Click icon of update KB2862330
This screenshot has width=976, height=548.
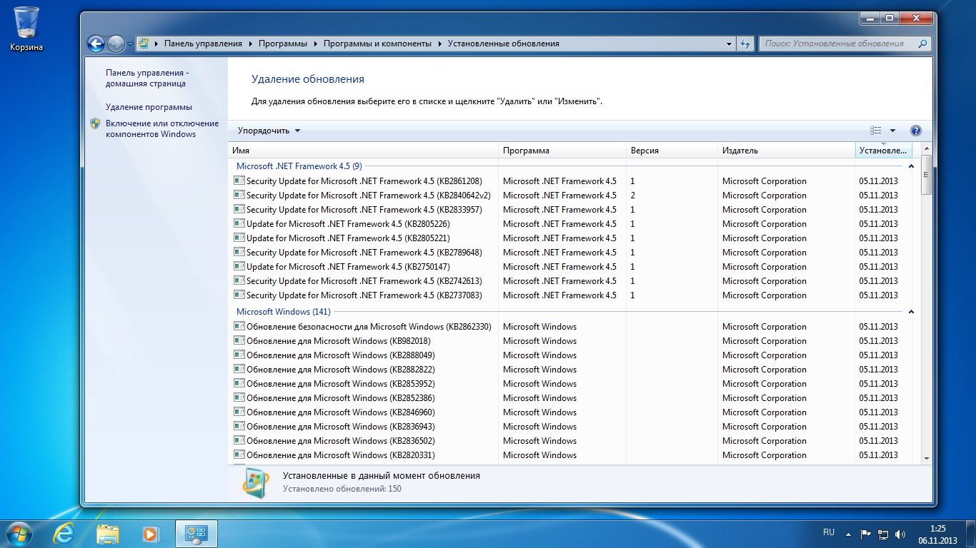coord(239,326)
